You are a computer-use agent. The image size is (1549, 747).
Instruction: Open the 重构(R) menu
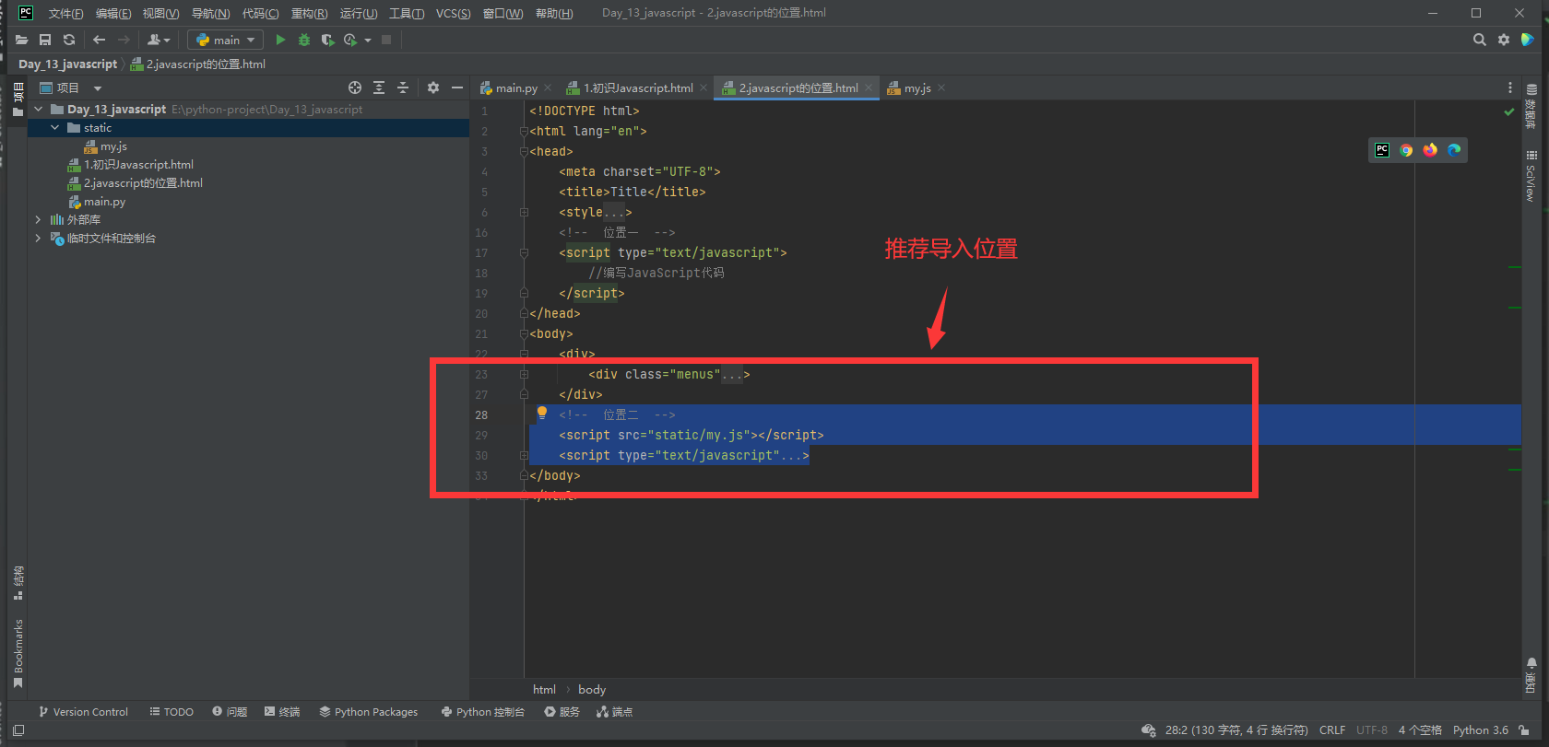(x=309, y=13)
